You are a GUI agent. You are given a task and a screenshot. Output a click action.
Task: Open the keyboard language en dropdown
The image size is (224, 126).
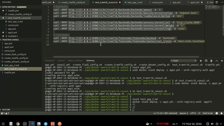pos(175,124)
